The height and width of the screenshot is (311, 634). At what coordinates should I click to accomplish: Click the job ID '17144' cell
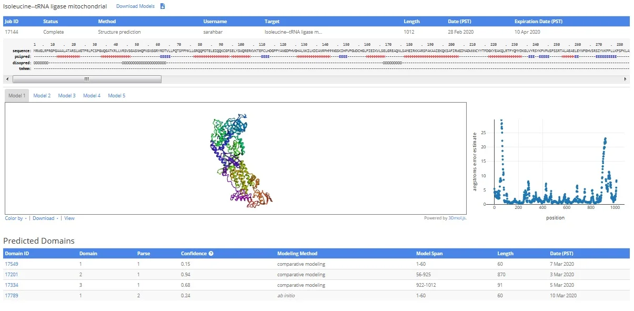[x=12, y=32]
